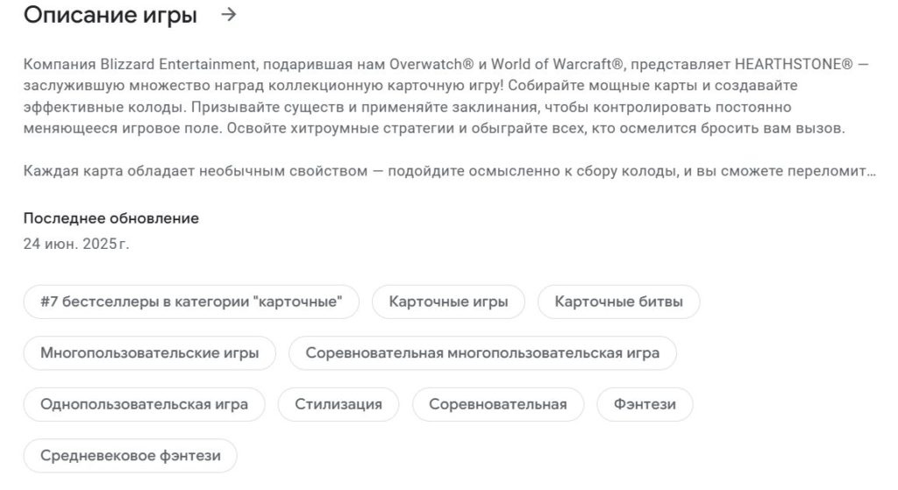Screen dimensions: 898x490
Task: Select "Соревновательная многопользовательская игра" chip
Action: (x=482, y=353)
